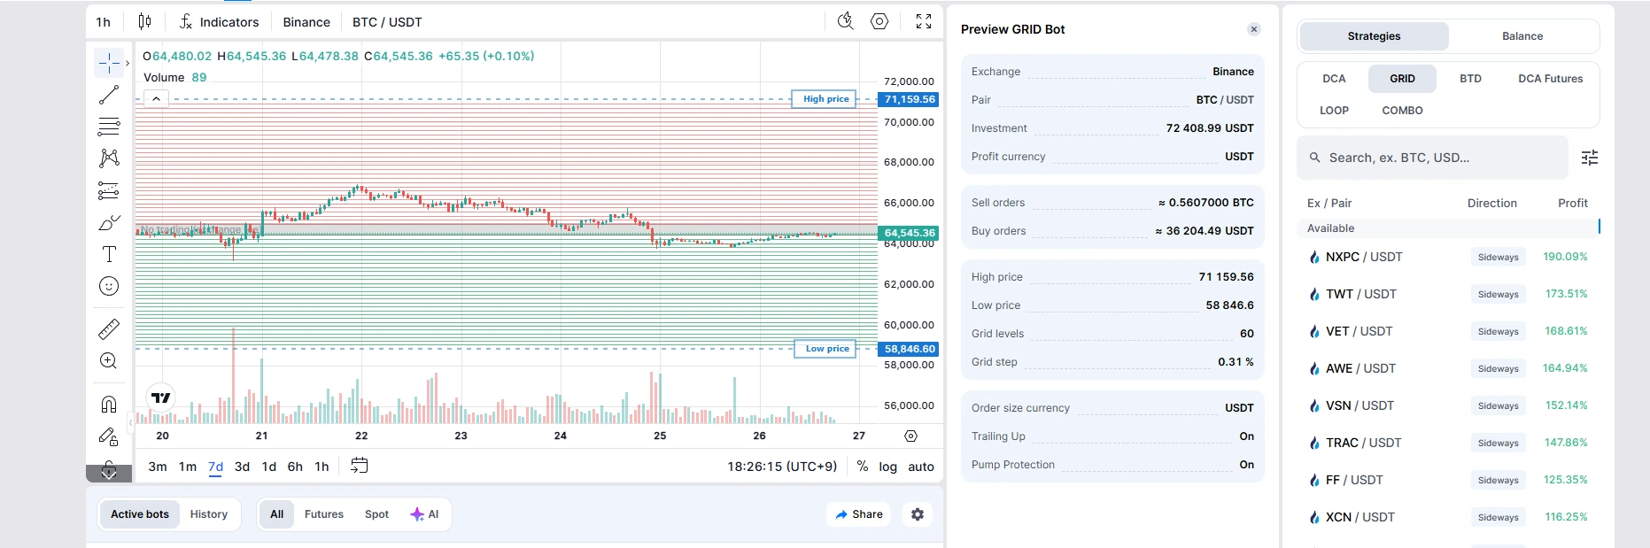Open the Indicators menu
Image resolution: width=1650 pixels, height=548 pixels.
point(220,22)
